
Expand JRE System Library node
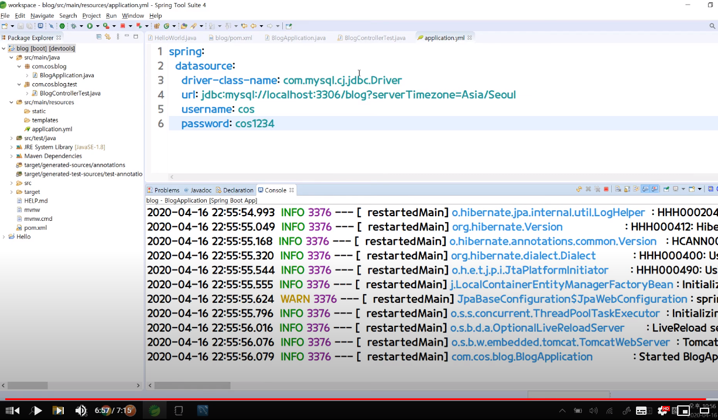click(x=11, y=147)
